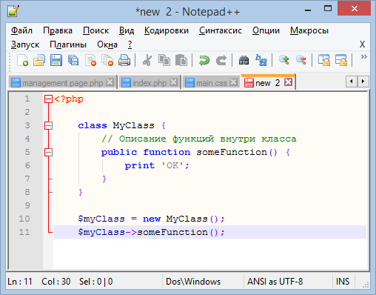This screenshot has height=295, width=376.
Task: Click the Notepad++ app icon in title bar
Action: click(13, 11)
